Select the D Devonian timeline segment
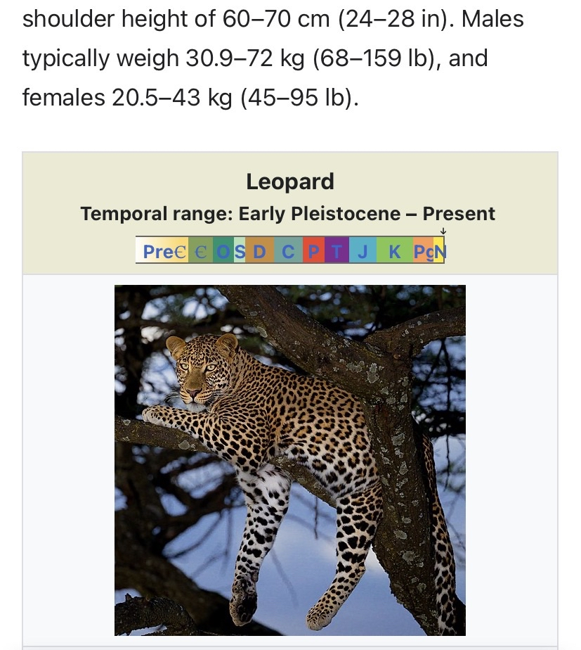581x650 pixels. (x=260, y=252)
